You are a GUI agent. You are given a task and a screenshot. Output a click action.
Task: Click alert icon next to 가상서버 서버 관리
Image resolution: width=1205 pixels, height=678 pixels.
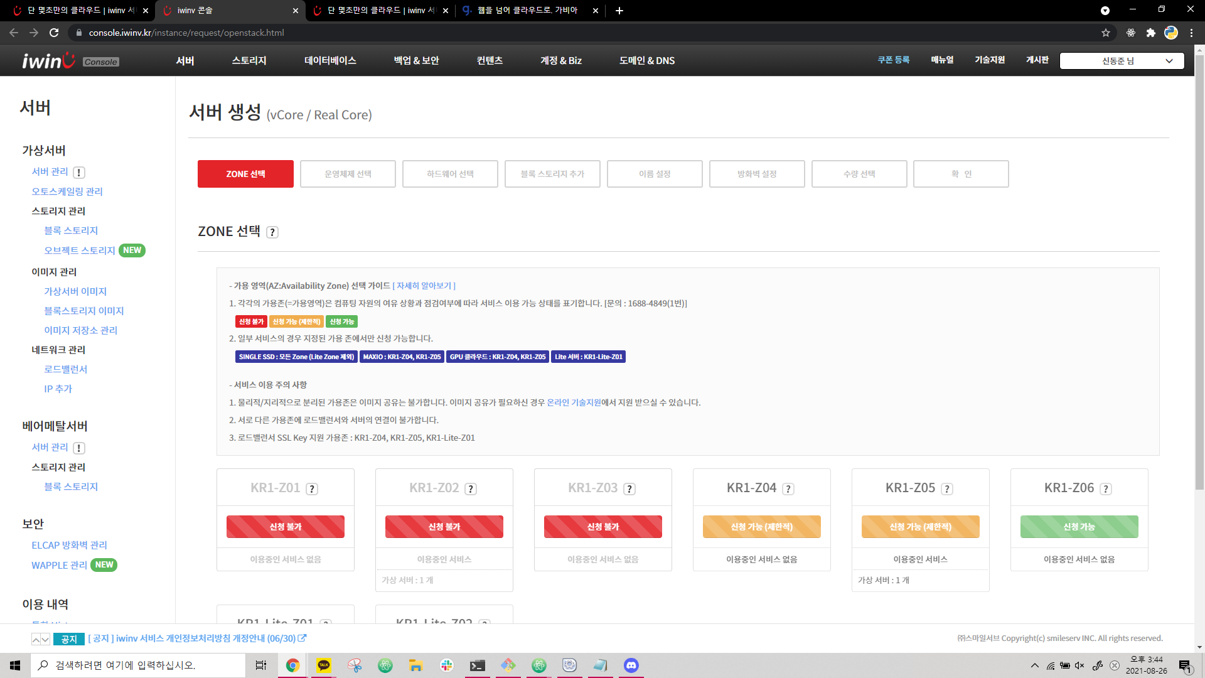(x=79, y=173)
